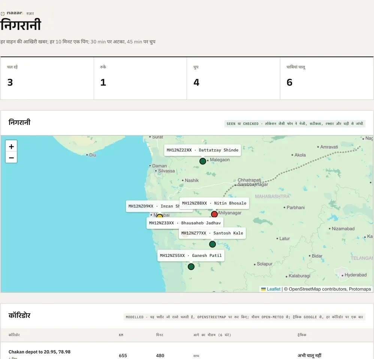Image resolution: width=374 pixels, height=359 pixels.
Task: Click the 'रुके' stat card showing 1
Action: pyautogui.click(x=140, y=78)
